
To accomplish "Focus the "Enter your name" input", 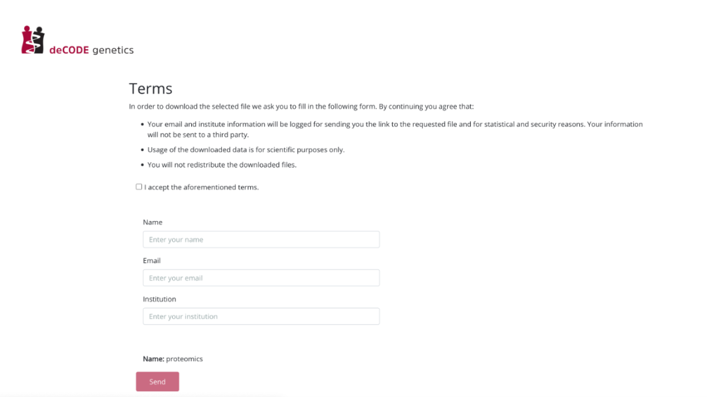I will pos(261,239).
